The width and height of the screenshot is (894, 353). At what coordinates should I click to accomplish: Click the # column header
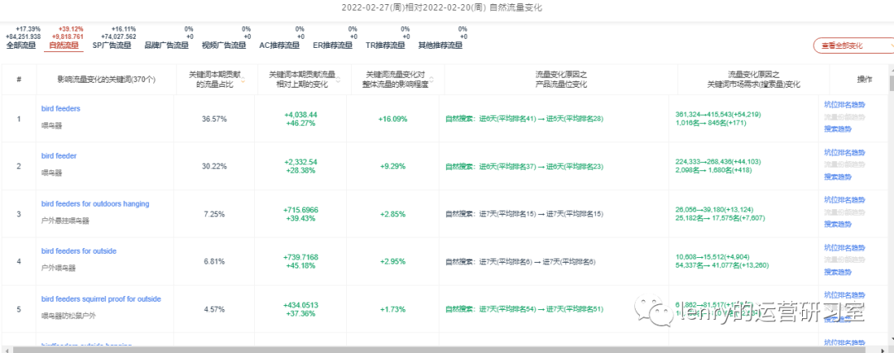19,79
